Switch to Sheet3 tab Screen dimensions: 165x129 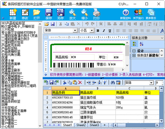click(x=94, y=125)
